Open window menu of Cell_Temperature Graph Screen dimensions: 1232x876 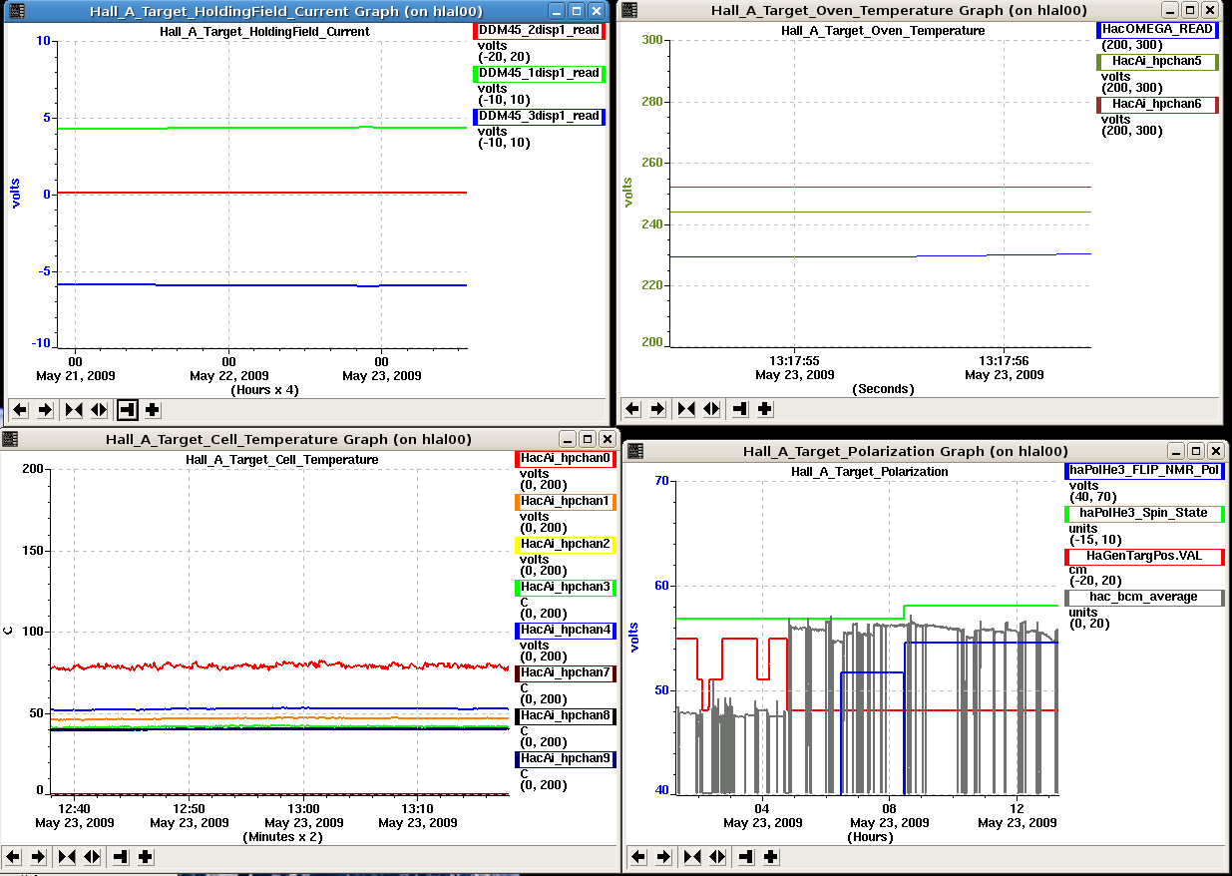11,439
